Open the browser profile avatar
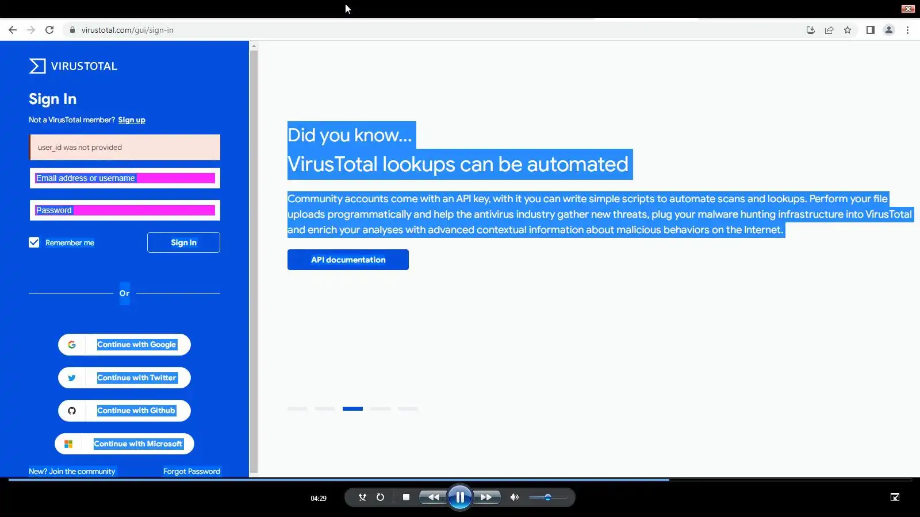Viewport: 920px width, 517px height. click(889, 30)
